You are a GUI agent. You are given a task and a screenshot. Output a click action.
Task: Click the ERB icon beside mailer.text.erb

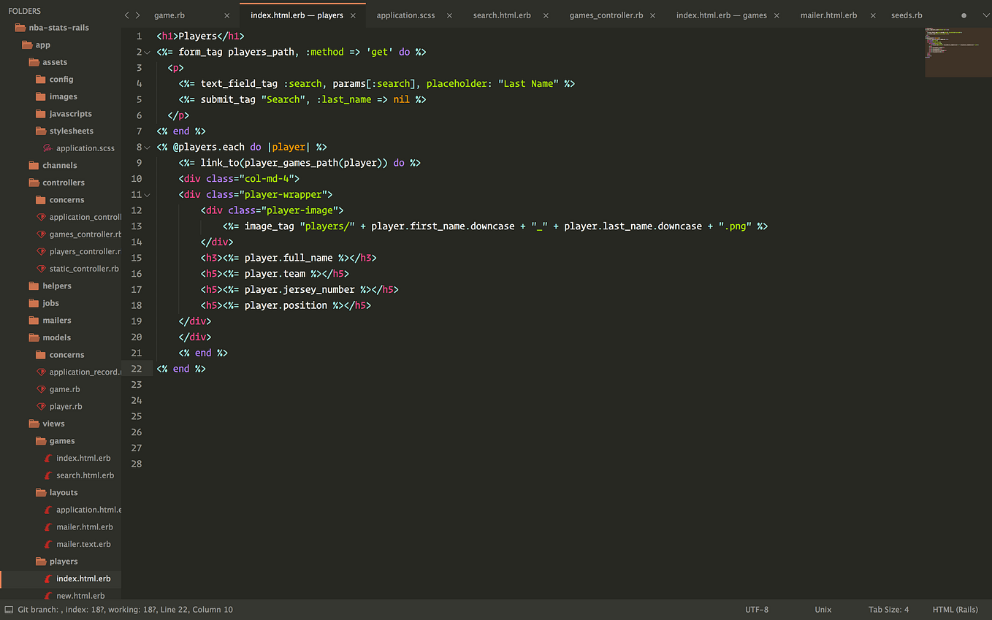(47, 544)
